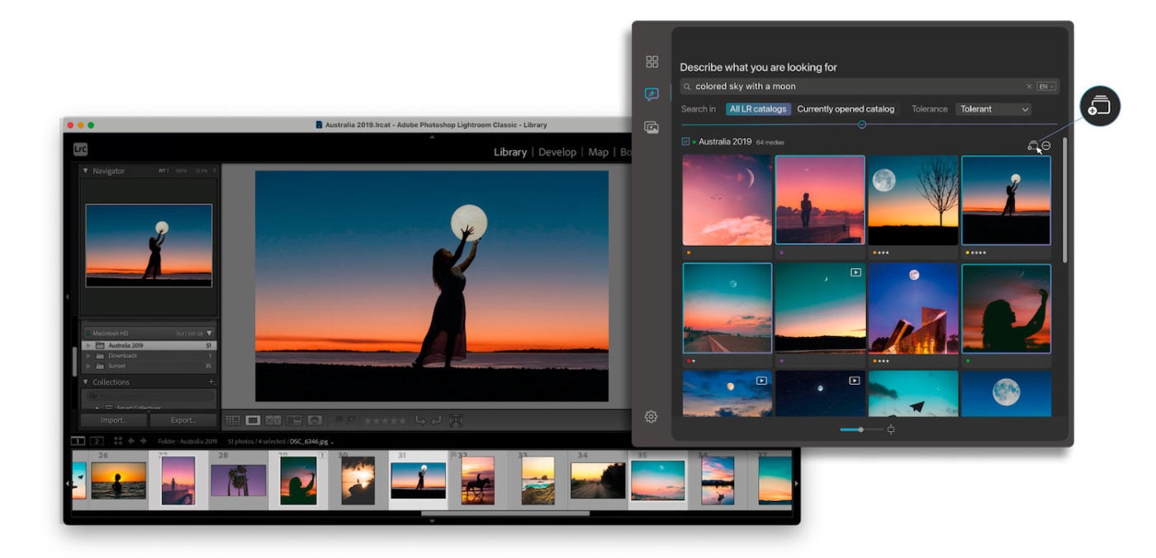This screenshot has height=558, width=1156.
Task: Collapse the Macintosh HD volume
Action: pyautogui.click(x=209, y=333)
